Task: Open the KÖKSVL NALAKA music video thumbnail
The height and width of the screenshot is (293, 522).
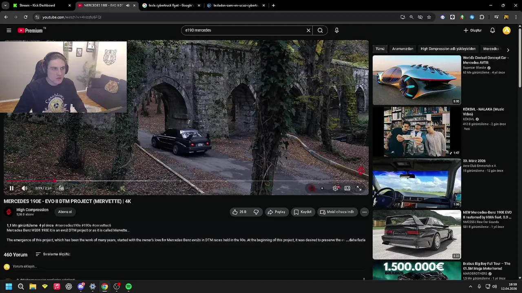Action: click(417, 132)
